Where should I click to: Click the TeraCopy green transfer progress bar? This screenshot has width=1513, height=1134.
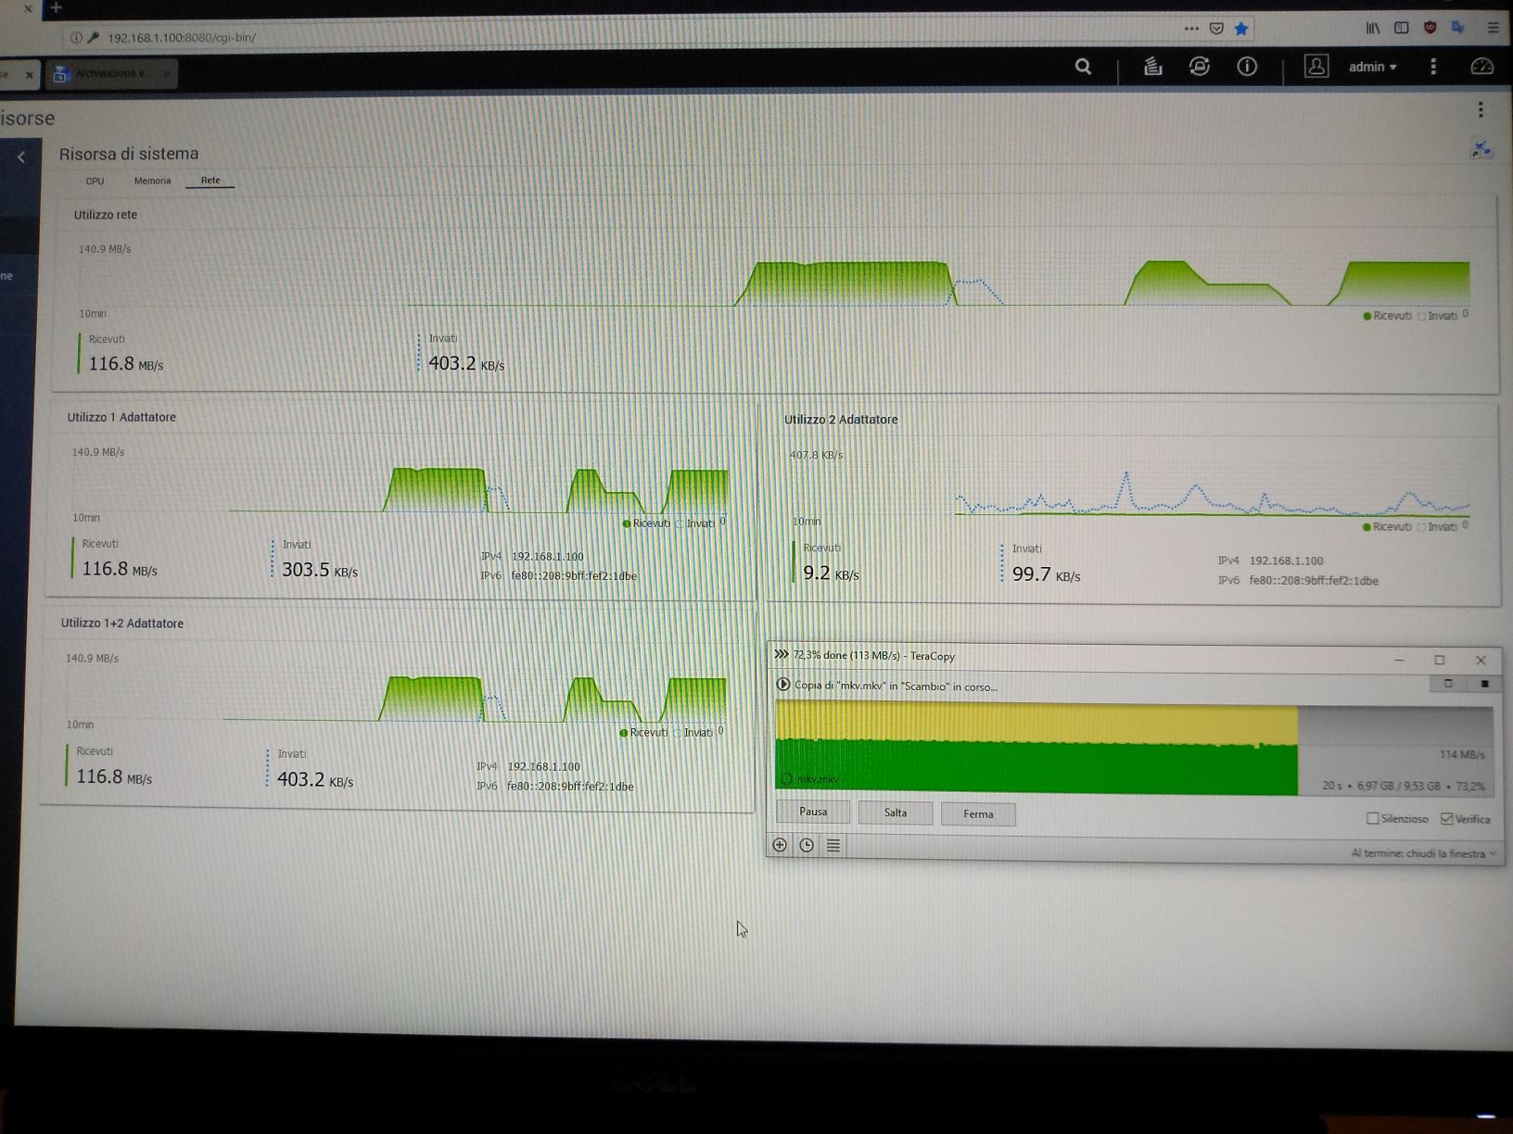[1036, 765]
